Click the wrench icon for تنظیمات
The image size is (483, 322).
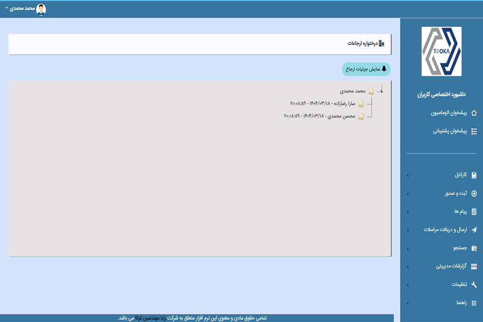474,285
